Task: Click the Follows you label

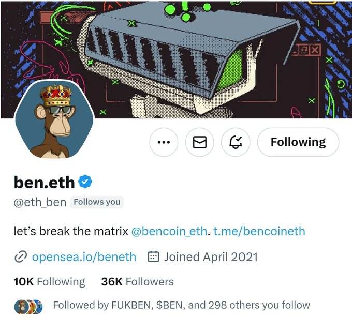Action: pos(97,202)
